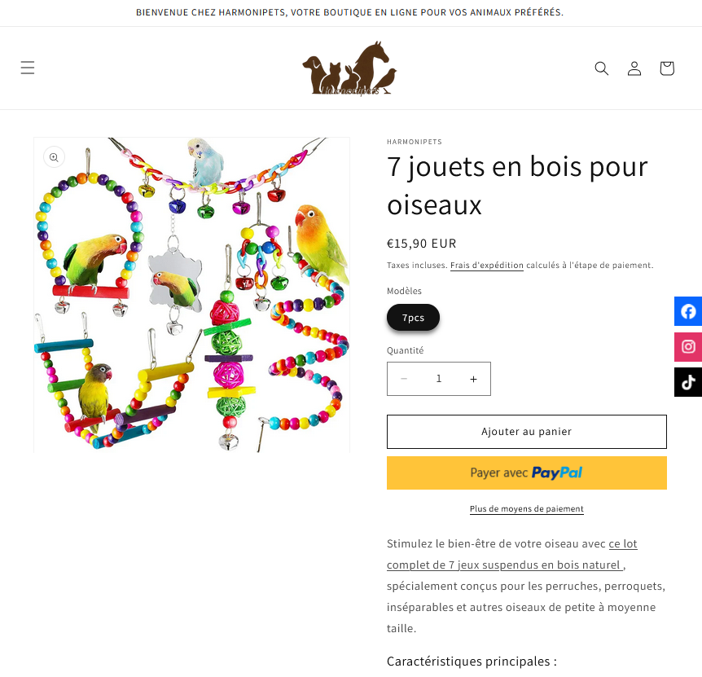This screenshot has height=677, width=702.
Task: Open the TikTok social icon
Action: 688,382
